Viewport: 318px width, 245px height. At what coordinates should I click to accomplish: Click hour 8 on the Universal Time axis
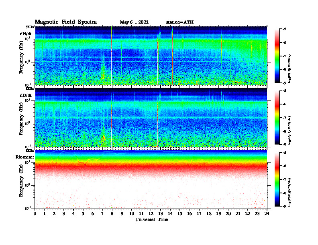(112, 213)
